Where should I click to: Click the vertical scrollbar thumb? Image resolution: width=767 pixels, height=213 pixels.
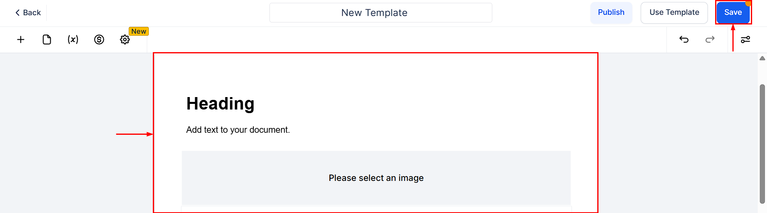pos(762,144)
